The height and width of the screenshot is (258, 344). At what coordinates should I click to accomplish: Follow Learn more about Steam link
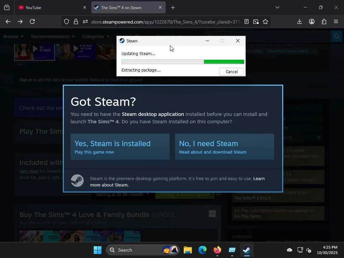tap(177, 182)
